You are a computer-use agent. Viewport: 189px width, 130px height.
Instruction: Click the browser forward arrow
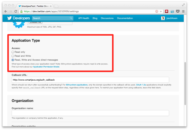[11, 11]
